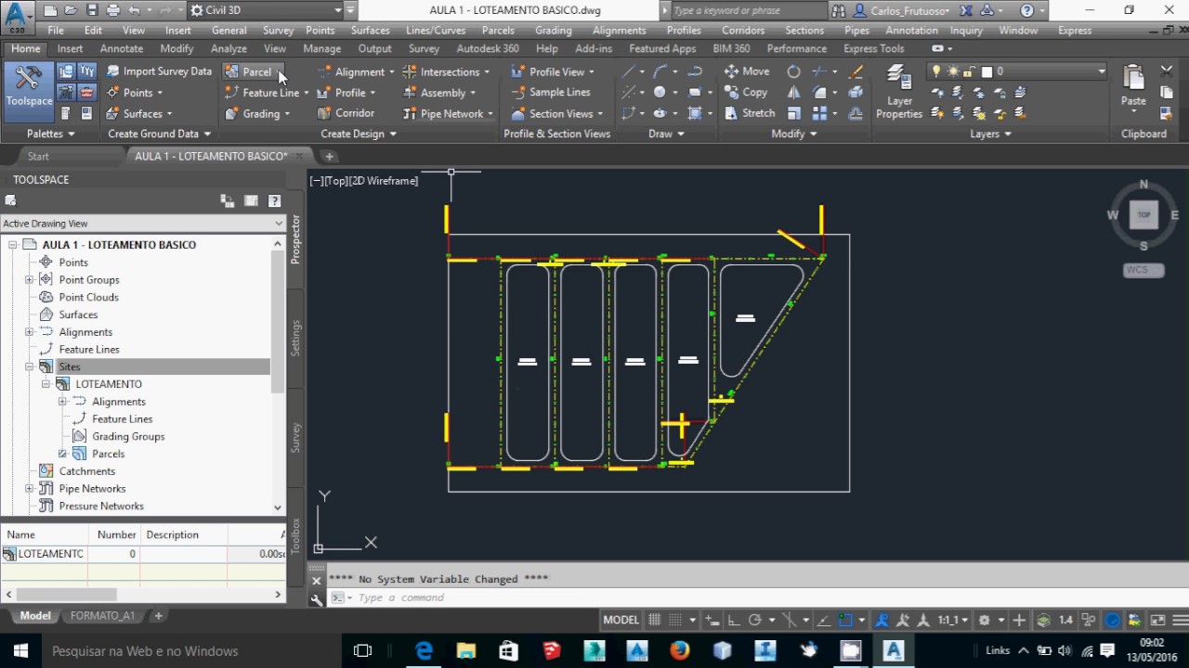Select the Rotate tool icon
The image size is (1189, 668).
point(793,71)
